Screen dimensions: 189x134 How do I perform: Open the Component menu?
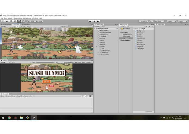[x=27, y=18]
